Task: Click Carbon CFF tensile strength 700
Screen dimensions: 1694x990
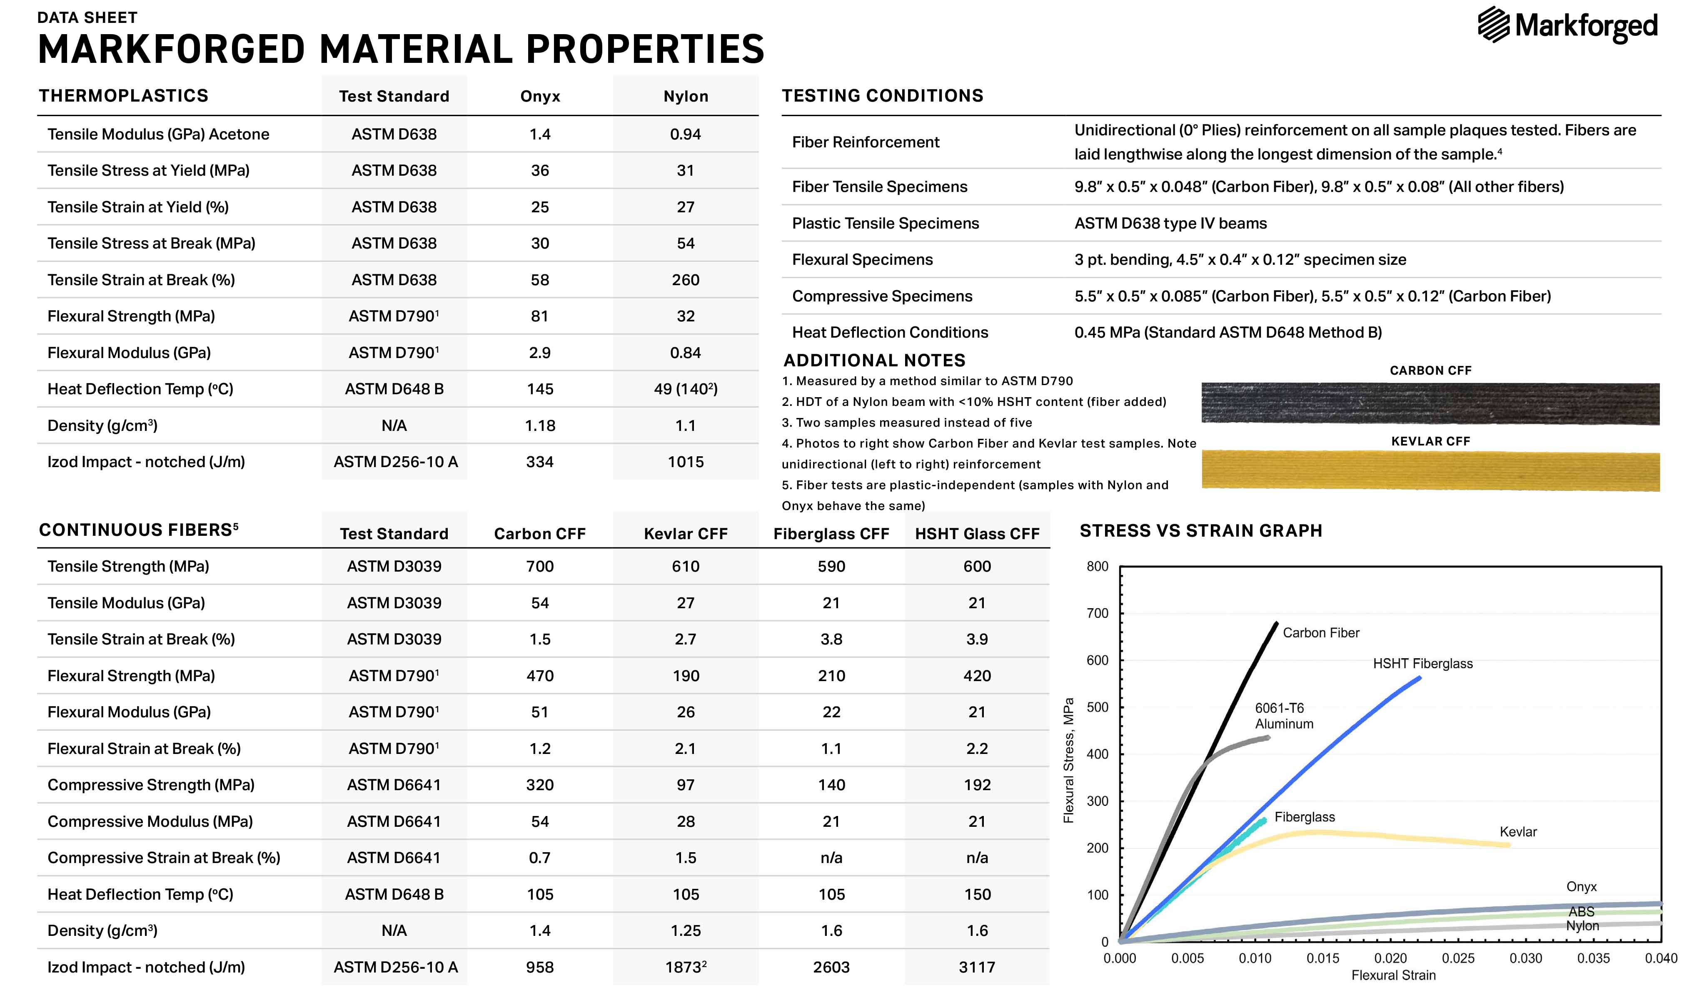Action: [540, 566]
